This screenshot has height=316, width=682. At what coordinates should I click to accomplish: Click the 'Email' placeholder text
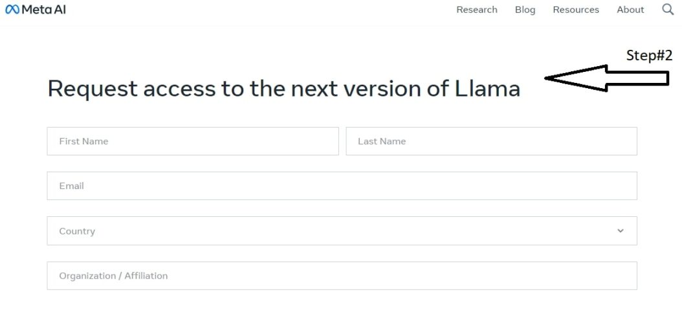point(71,186)
